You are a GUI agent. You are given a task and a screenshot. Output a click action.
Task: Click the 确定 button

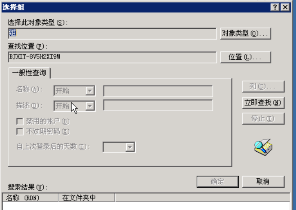point(218,182)
